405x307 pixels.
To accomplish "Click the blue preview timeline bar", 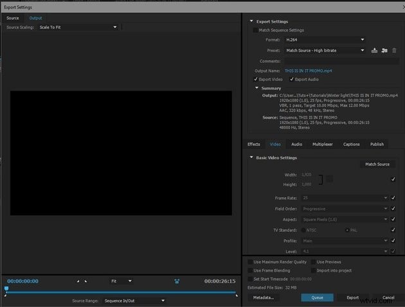I will [x=121, y=293].
